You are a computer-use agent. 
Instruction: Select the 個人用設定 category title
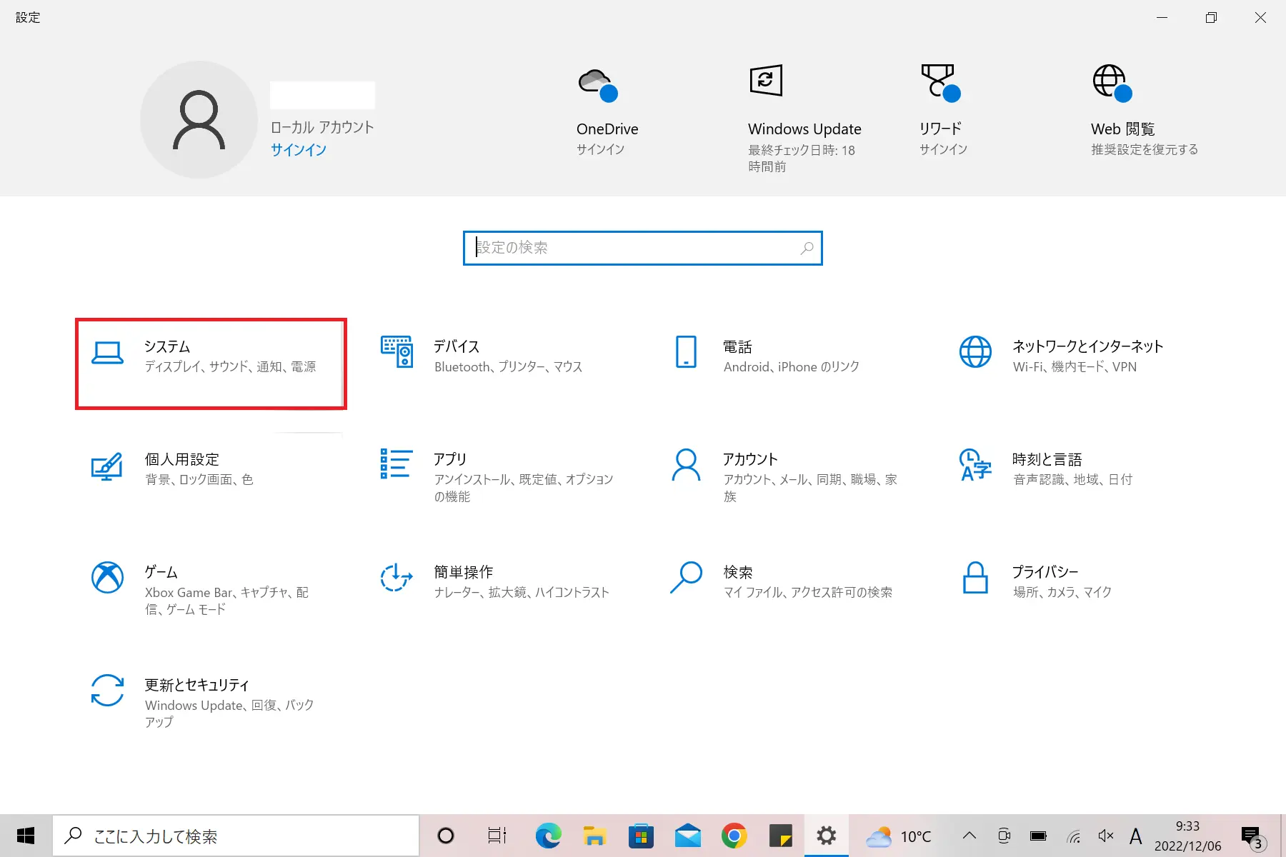click(182, 459)
